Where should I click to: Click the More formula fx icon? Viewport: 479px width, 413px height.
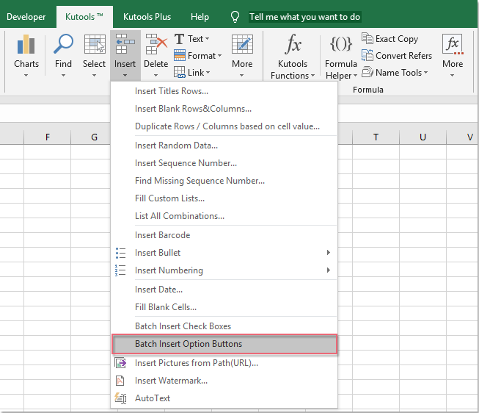pos(453,44)
